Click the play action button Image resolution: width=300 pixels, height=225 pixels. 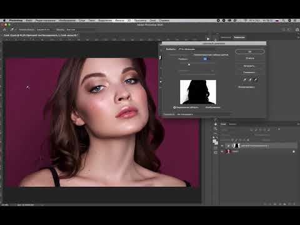point(208,39)
